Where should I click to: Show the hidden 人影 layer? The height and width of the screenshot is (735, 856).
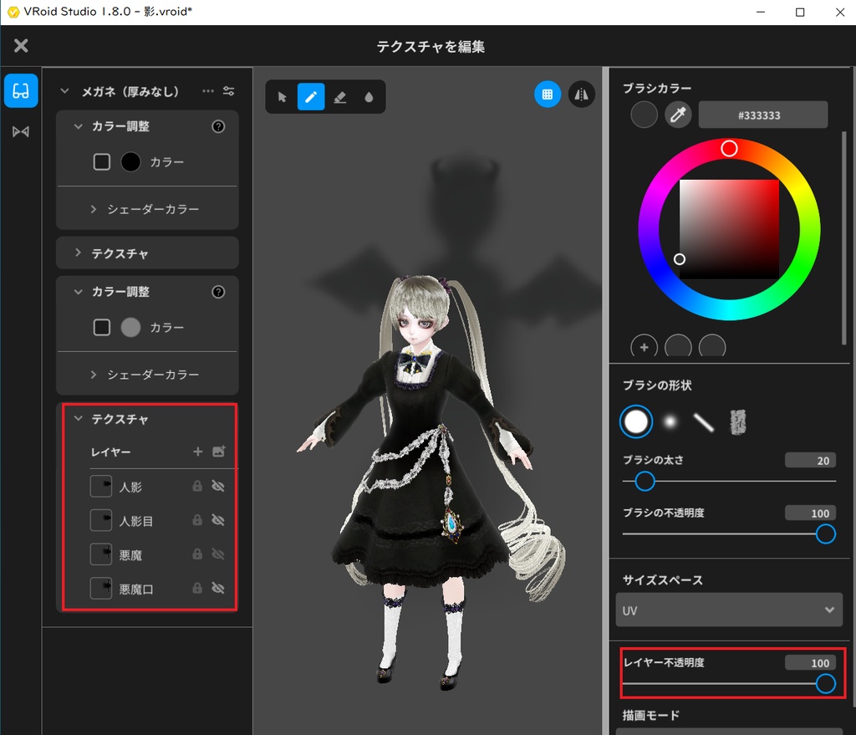coord(216,485)
